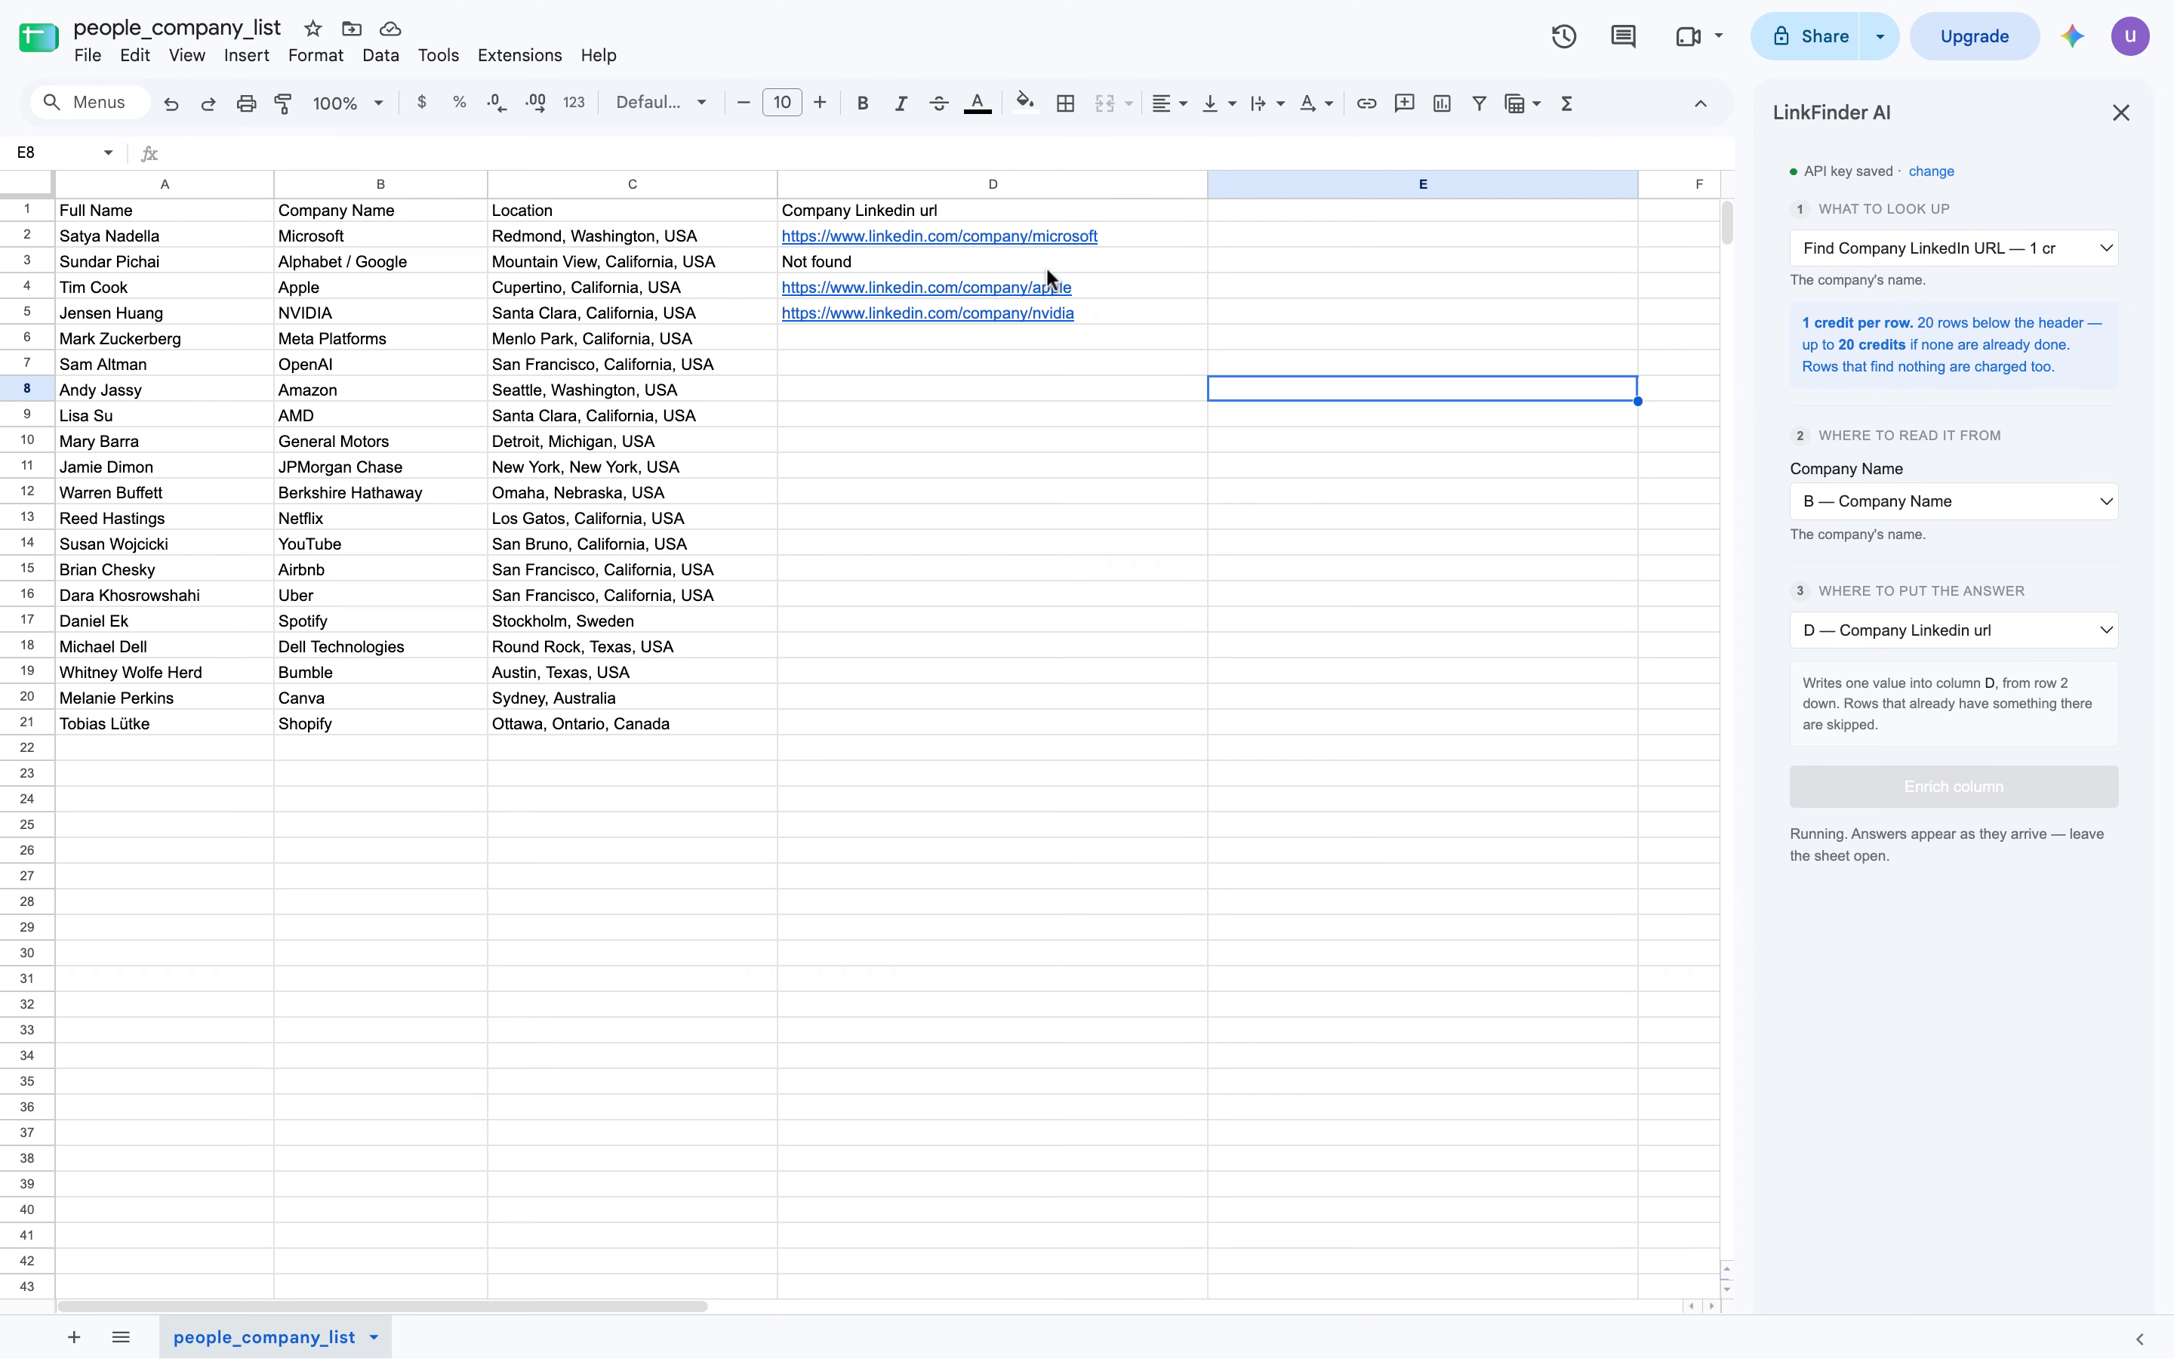Image resolution: width=2174 pixels, height=1359 pixels.
Task: Insert a link using the link icon
Action: (1366, 103)
